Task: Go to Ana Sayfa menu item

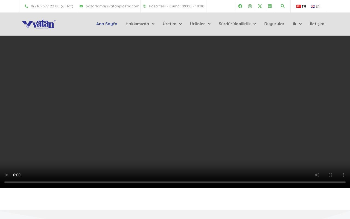Action: [107, 24]
